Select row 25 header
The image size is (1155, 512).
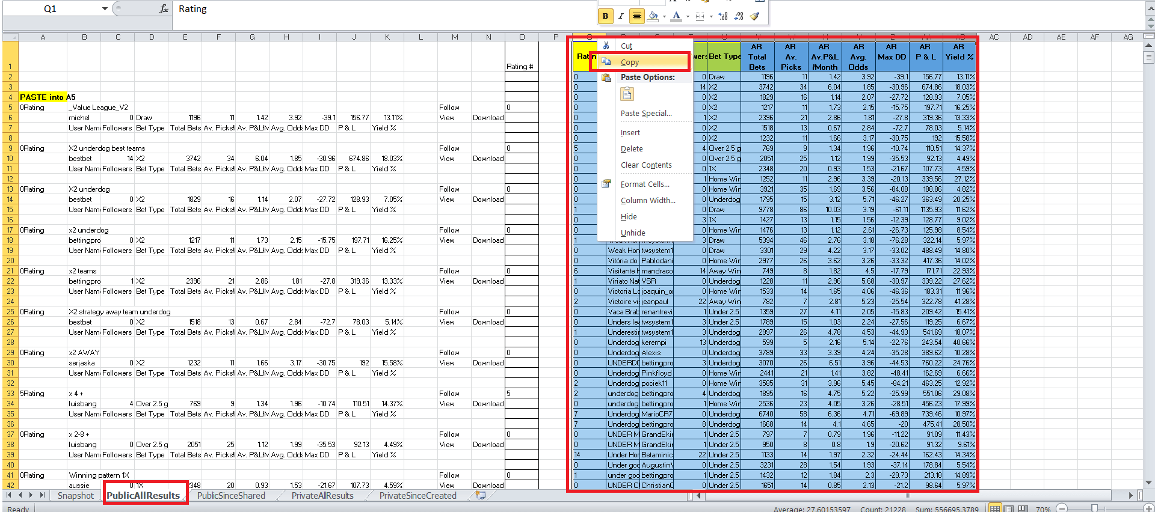(10, 312)
